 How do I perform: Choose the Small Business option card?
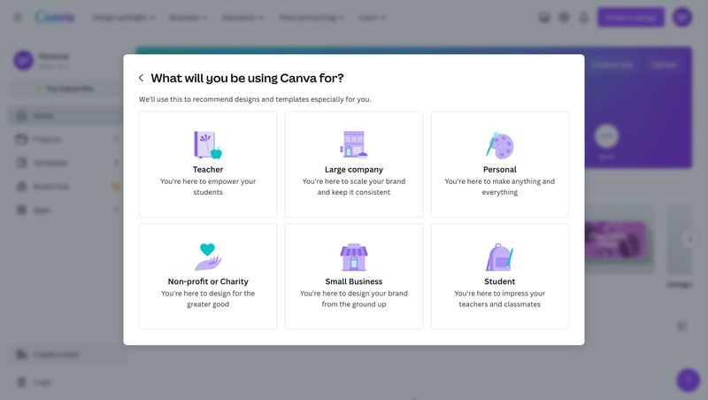[353, 276]
